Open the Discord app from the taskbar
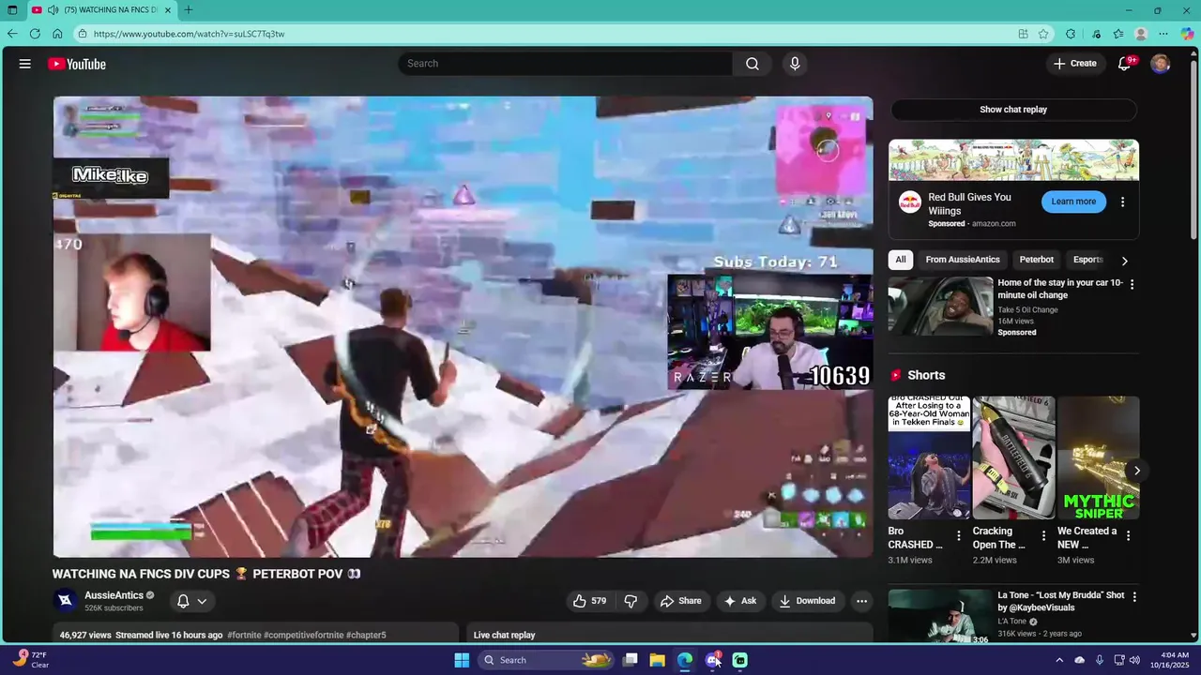Viewport: 1201px width, 675px height. (x=713, y=660)
